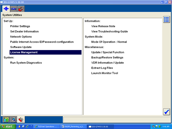Image resolution: width=172 pixels, height=129 pixels.
Task: Click the network system tray icon
Action: point(156,127)
